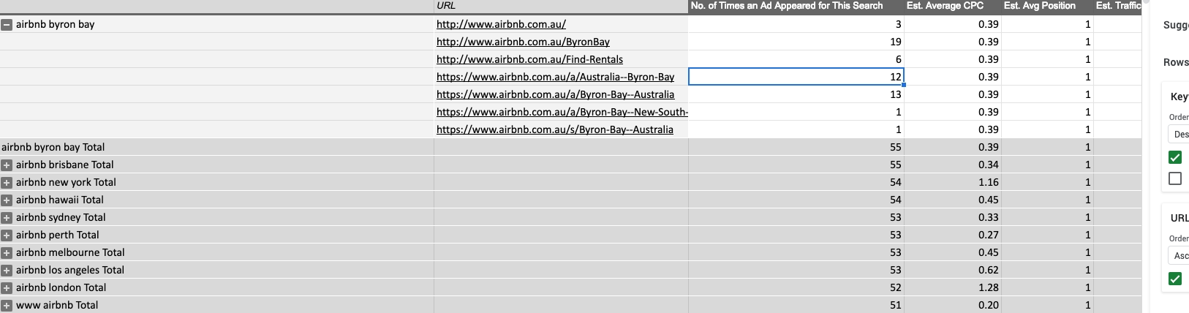Viewport: 1189px width, 313px height.
Task: Select the ad count 51 for www airbnb
Action: 796,305
